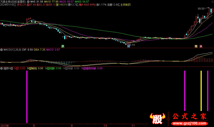Click the MACD(12,26,9) indicator name
This screenshot has height=127, width=214.
pyautogui.click(x=12, y=50)
